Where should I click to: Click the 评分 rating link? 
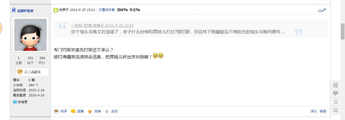coord(313,111)
